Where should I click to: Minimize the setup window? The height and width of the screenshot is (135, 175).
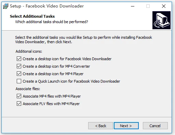coord(133,6)
